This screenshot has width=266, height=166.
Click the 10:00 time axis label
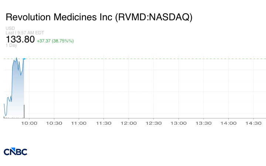pos(29,123)
